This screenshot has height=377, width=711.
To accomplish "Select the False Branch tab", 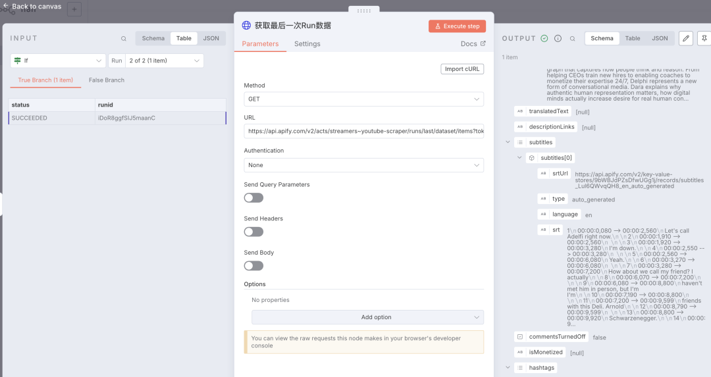I will (107, 80).
